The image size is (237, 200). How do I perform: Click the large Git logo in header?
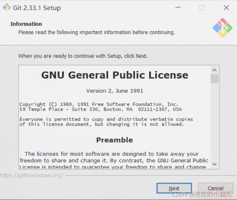[222, 28]
